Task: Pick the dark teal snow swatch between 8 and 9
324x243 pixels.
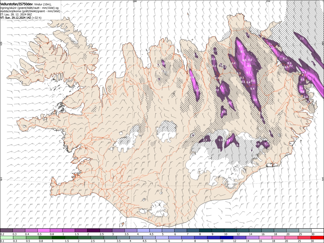Action: click(x=206, y=230)
